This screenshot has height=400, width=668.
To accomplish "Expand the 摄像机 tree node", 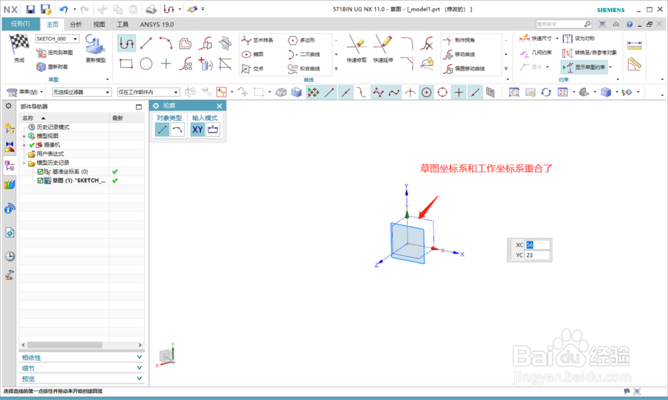I will (x=24, y=145).
